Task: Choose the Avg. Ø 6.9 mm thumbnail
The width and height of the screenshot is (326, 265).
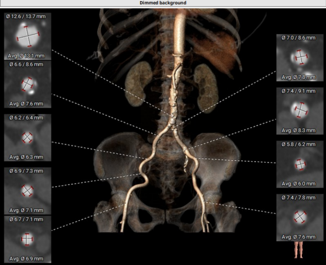Action: pyautogui.click(x=28, y=239)
